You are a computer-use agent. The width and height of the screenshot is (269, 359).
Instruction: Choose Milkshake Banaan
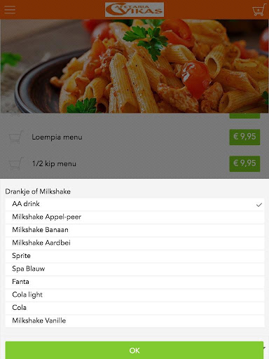tap(134, 230)
